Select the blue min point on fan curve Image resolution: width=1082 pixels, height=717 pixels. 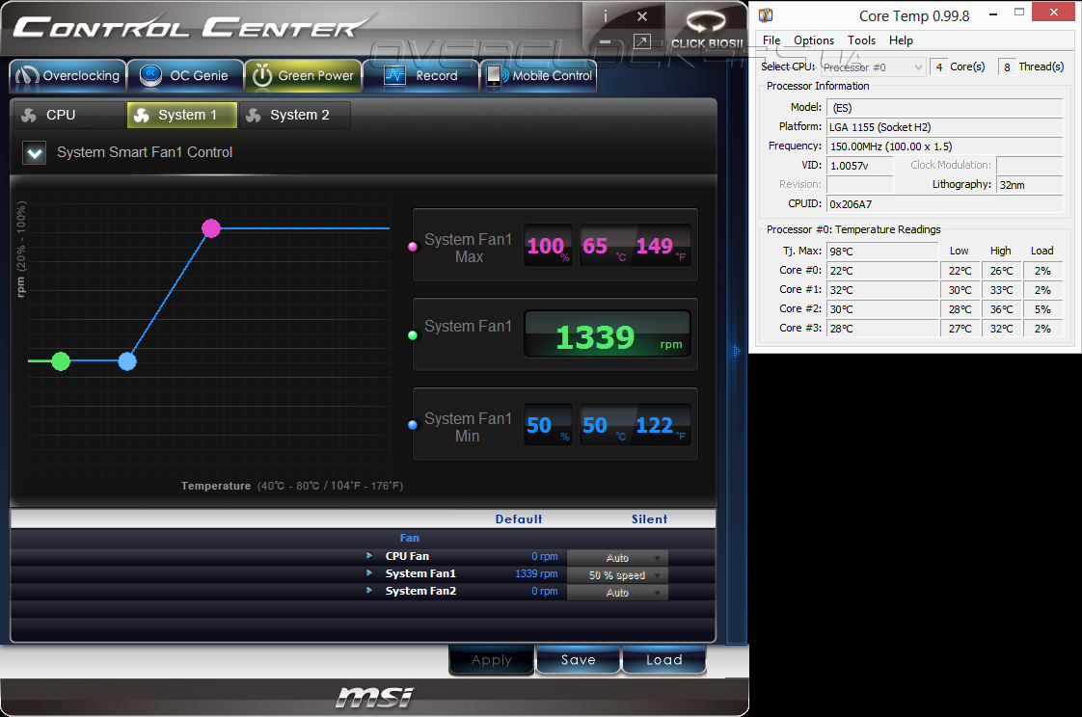pos(127,361)
